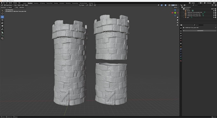This screenshot has height=118, width=217.
Task: Click the red X axis gizmo dot
Action: point(172,13)
